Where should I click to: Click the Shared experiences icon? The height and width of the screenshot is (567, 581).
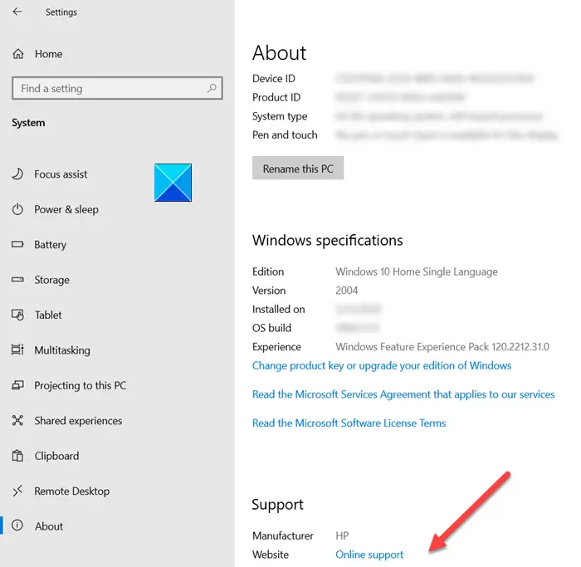coord(17,421)
